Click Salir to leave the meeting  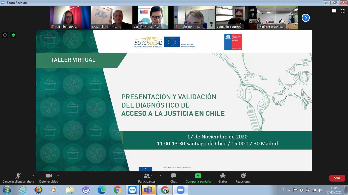pyautogui.click(x=337, y=178)
